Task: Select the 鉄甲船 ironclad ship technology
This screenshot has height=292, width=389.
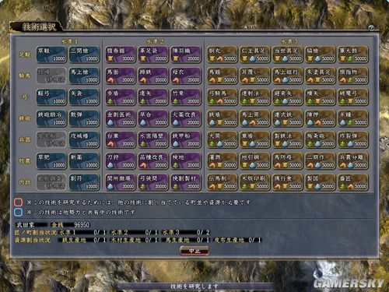Action: pyautogui.click(x=186, y=139)
